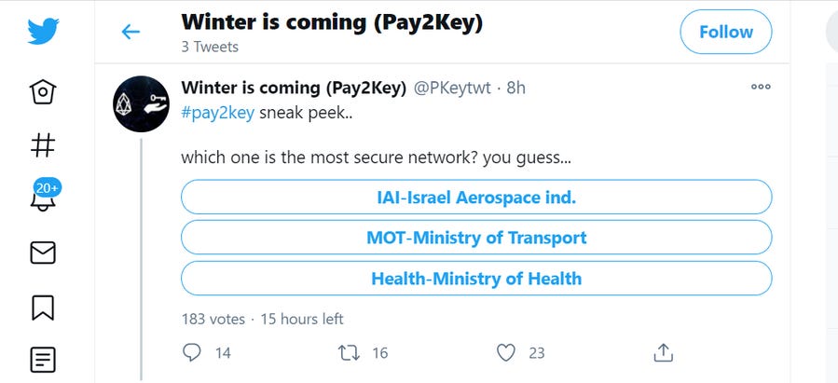Vote for Health-Ministry of Health
This screenshot has height=383, width=838.
(476, 278)
